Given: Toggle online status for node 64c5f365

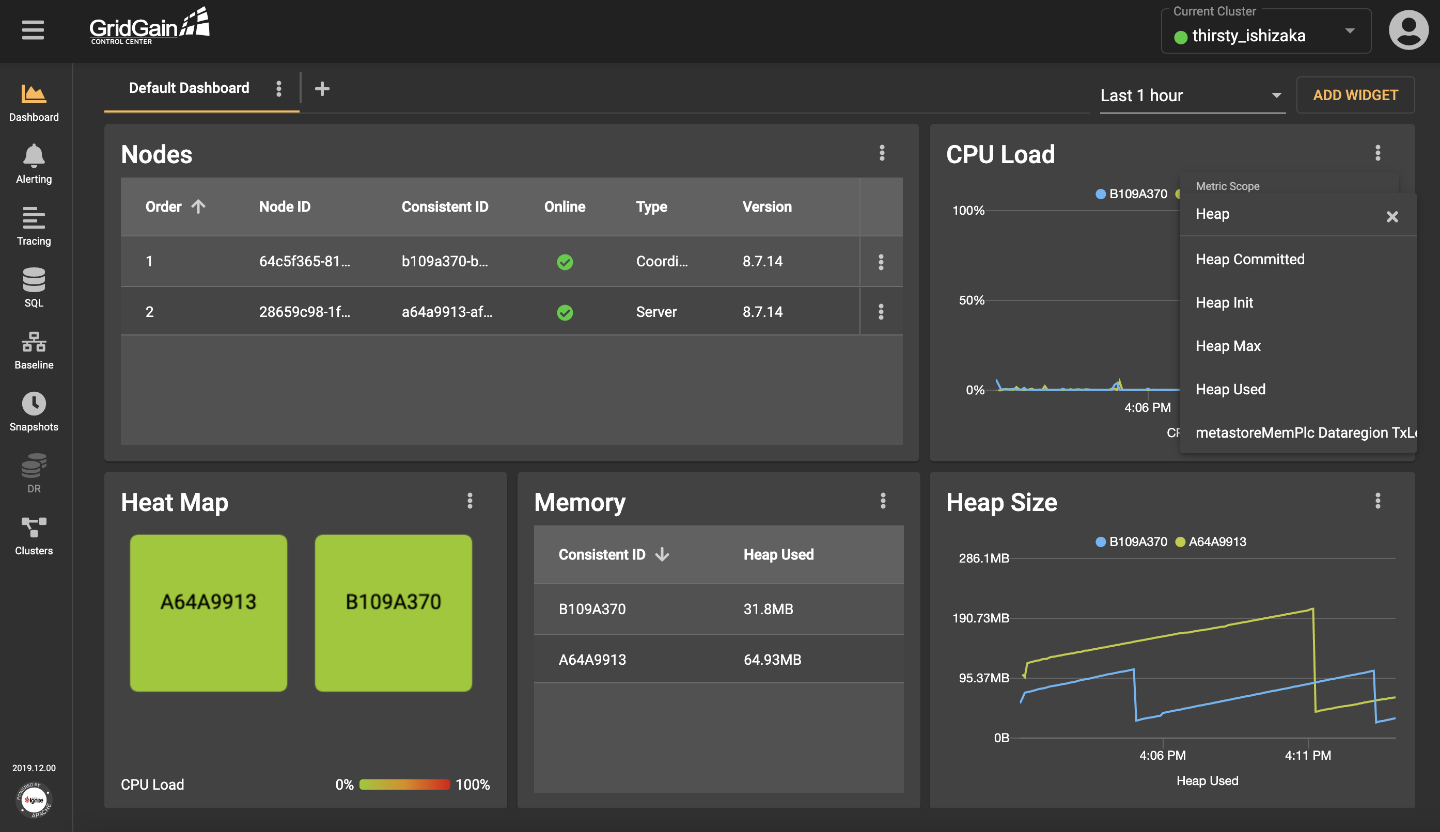Looking at the screenshot, I should click(x=563, y=262).
